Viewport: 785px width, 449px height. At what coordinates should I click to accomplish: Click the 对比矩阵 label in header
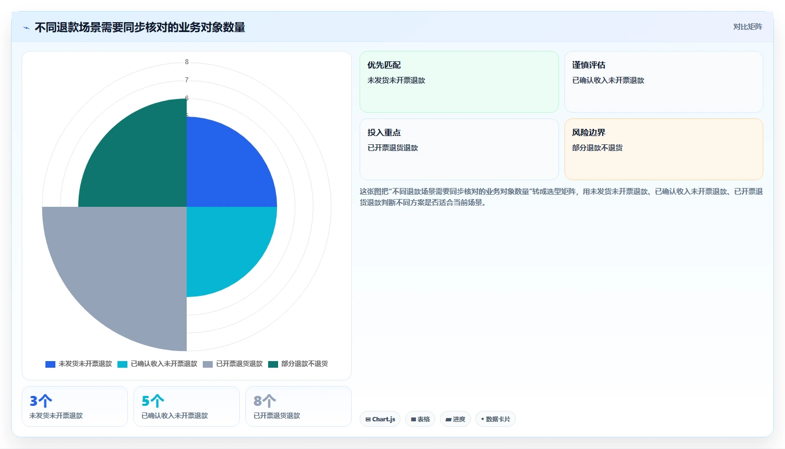(x=747, y=27)
